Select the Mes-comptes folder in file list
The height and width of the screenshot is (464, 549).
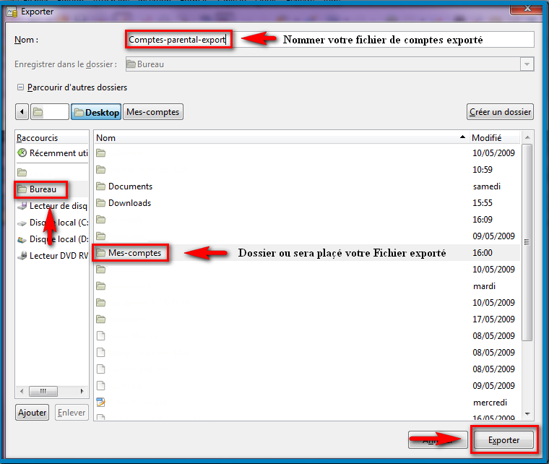click(x=134, y=253)
